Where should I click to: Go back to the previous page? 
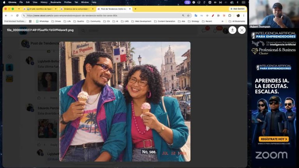pyautogui.click(x=6, y=16)
